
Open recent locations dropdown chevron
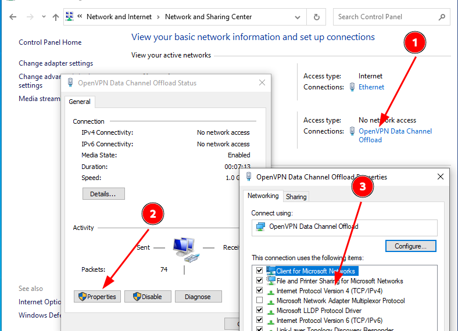(x=44, y=17)
